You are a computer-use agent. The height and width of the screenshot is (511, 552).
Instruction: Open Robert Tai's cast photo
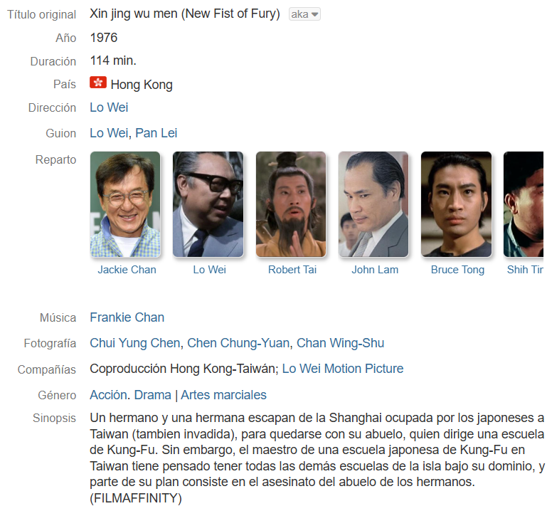[x=291, y=204]
